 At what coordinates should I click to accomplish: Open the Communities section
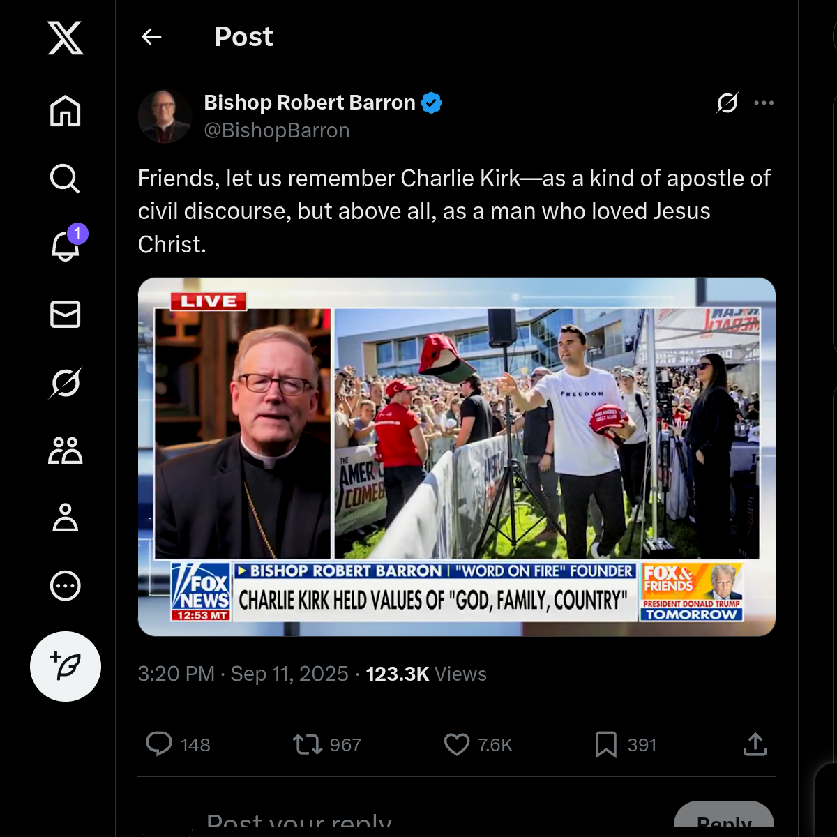[x=66, y=451]
